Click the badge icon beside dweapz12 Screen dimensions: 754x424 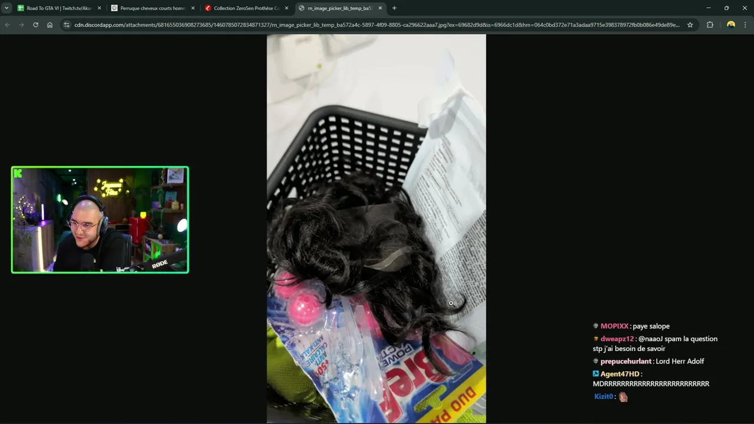596,339
